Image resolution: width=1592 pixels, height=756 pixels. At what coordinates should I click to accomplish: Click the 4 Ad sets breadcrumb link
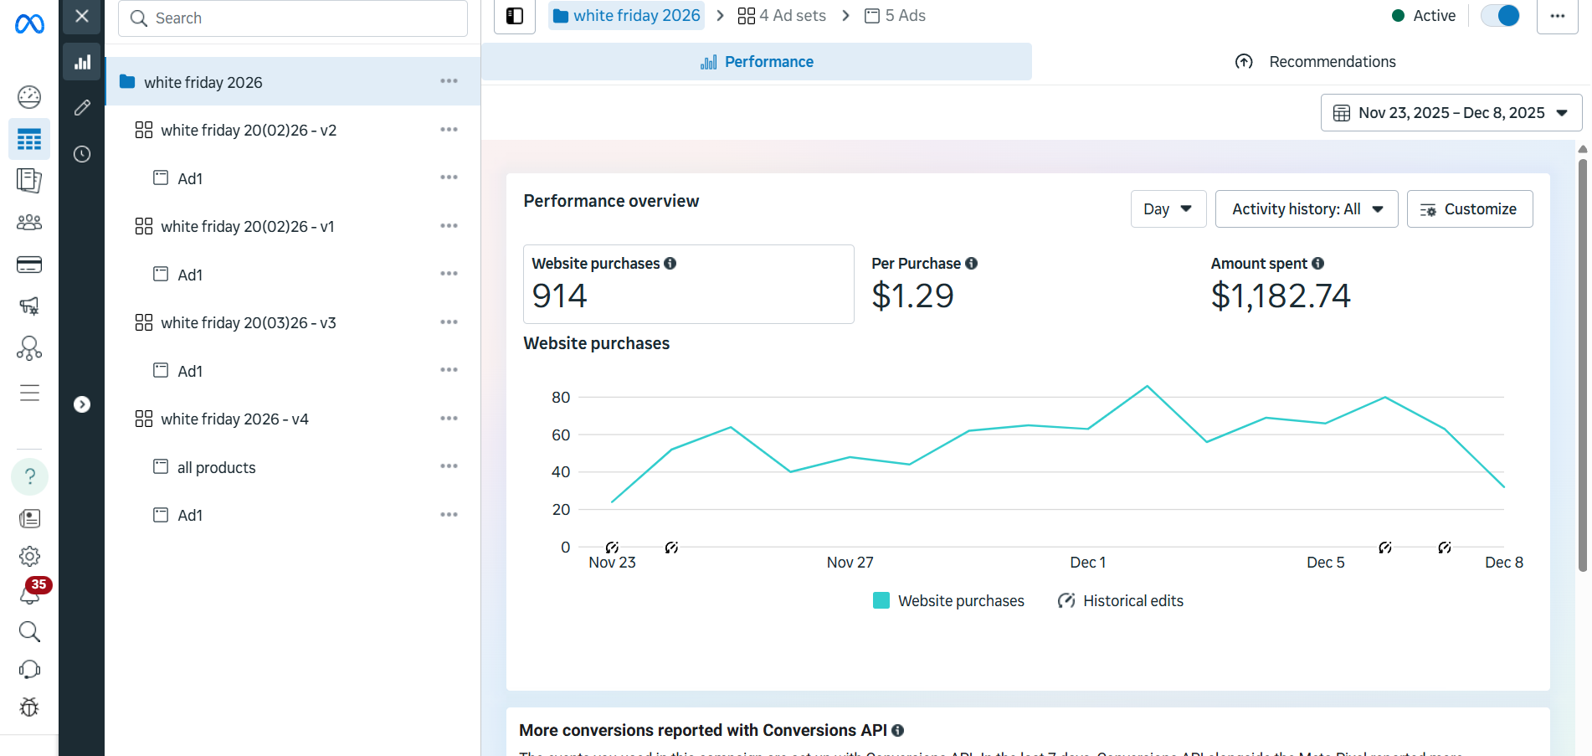click(782, 16)
